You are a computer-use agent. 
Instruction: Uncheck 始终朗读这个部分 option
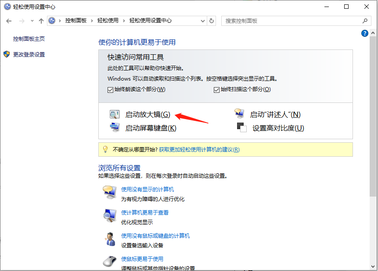pos(109,89)
